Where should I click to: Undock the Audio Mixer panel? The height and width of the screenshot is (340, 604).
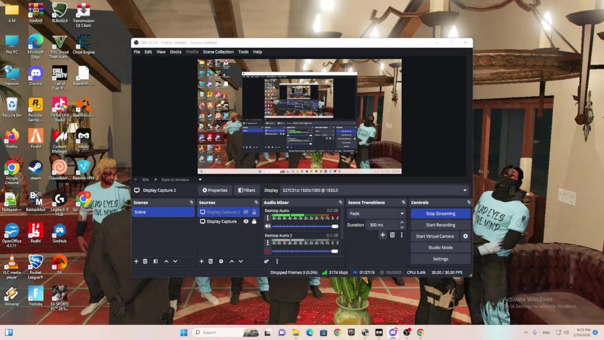click(x=341, y=203)
